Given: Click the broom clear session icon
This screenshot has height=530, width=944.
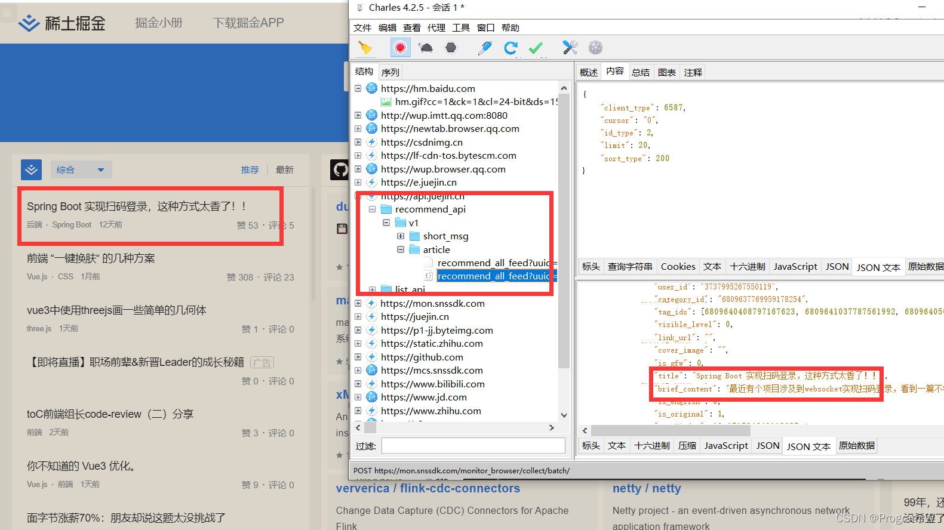Looking at the screenshot, I should coord(365,48).
